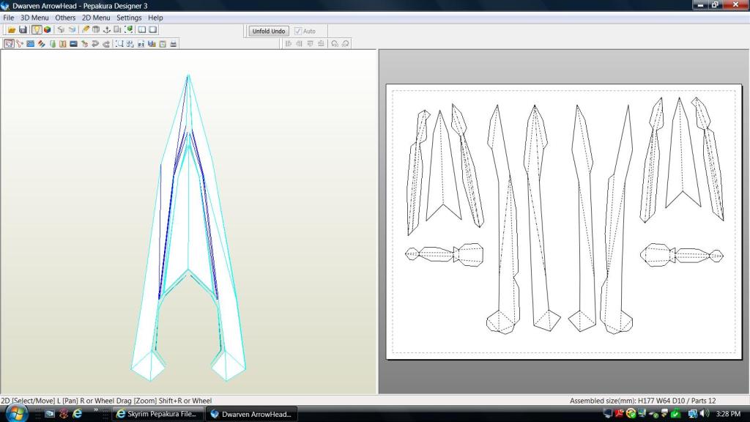Click the align left icon
This screenshot has height=422, width=750.
289,44
